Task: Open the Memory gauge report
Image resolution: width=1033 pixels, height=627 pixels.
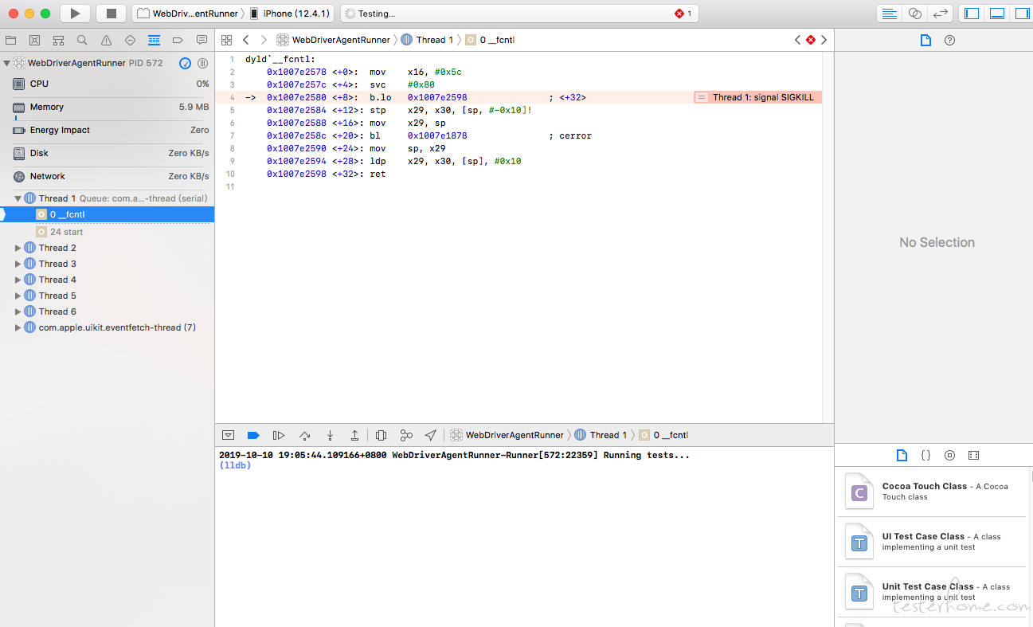Action: pos(108,108)
